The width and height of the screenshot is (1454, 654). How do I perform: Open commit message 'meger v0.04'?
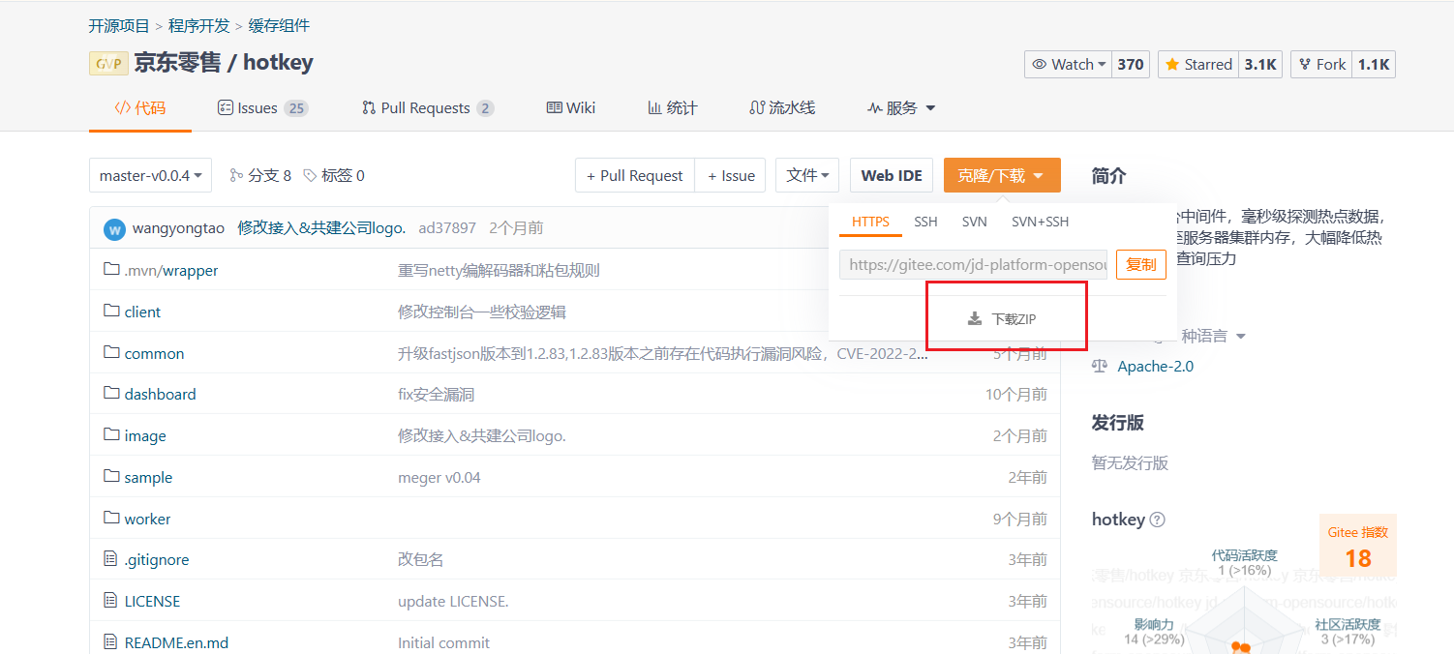point(439,477)
